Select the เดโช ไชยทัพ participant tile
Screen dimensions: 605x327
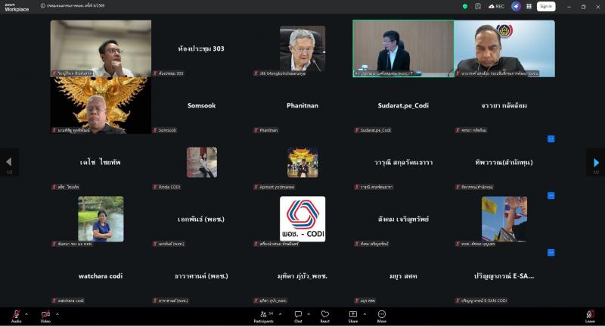(101, 162)
